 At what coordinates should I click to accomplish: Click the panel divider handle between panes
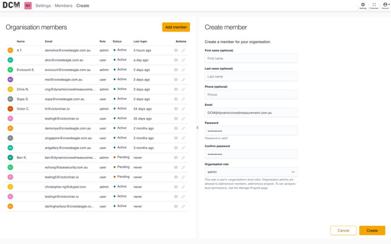coord(197,128)
